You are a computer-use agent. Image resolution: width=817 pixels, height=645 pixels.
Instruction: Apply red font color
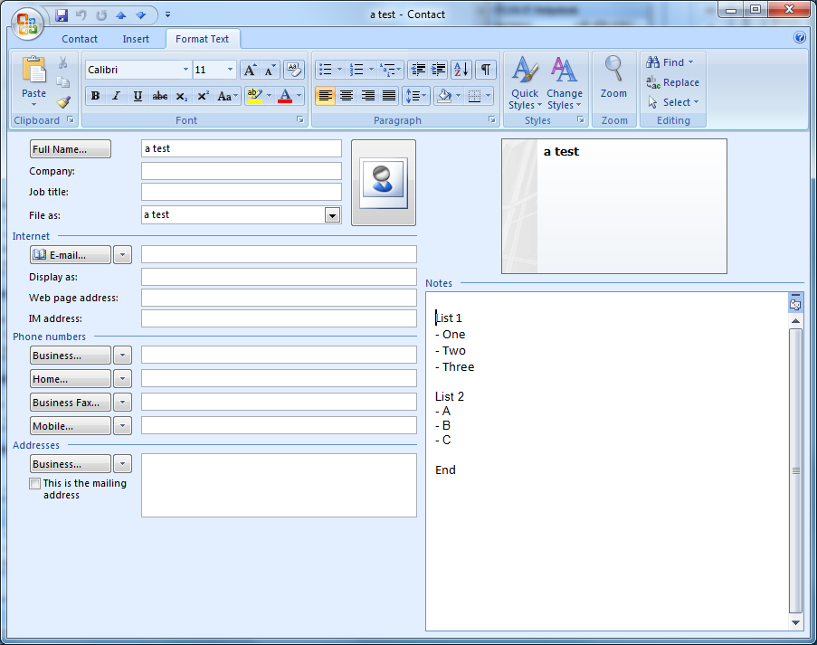click(x=285, y=96)
